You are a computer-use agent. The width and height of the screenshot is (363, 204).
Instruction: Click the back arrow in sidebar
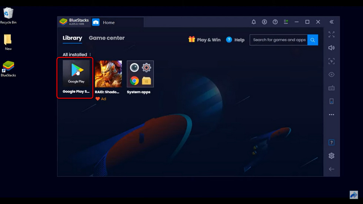point(332,169)
